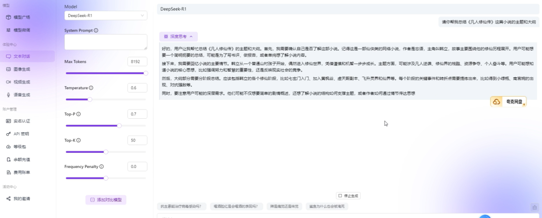Screen dimensions: 542x218
Task: Click the 添加对比模型 button
Action: (x=106, y=200)
